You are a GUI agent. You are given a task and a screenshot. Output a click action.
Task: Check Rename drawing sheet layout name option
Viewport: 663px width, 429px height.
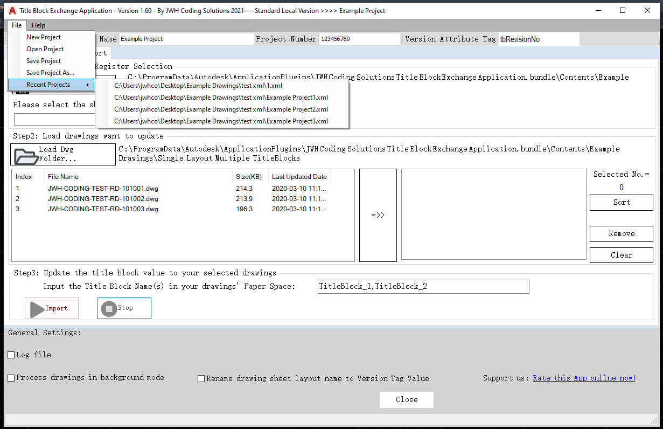tap(201, 379)
